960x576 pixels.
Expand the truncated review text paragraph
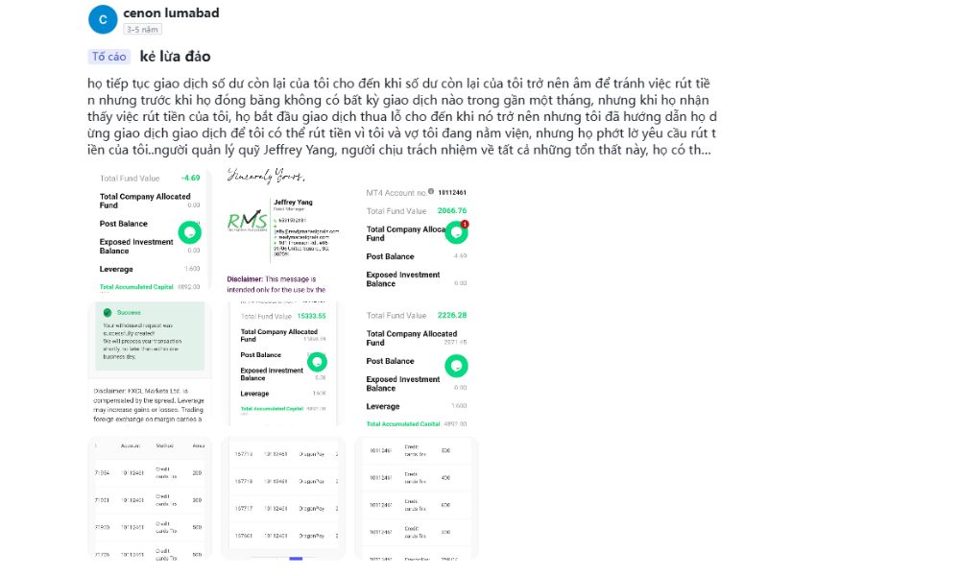(401, 116)
